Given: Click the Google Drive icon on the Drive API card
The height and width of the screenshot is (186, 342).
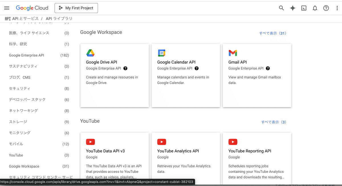Looking at the screenshot, I should 90,53.
